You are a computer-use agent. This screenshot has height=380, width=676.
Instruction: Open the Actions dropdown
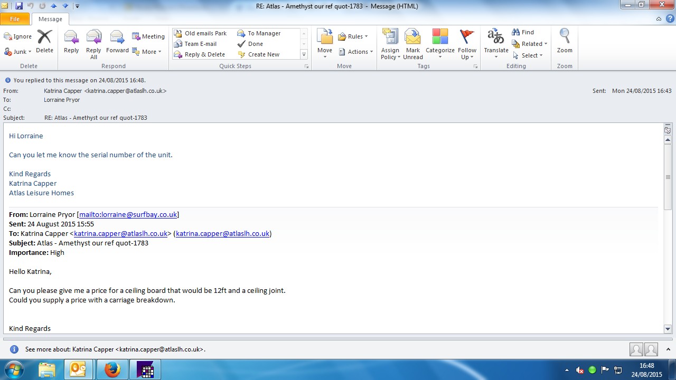tap(356, 52)
